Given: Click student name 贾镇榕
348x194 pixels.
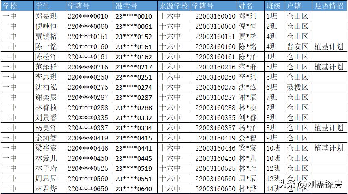Looking at the screenshot, I should [46, 37].
